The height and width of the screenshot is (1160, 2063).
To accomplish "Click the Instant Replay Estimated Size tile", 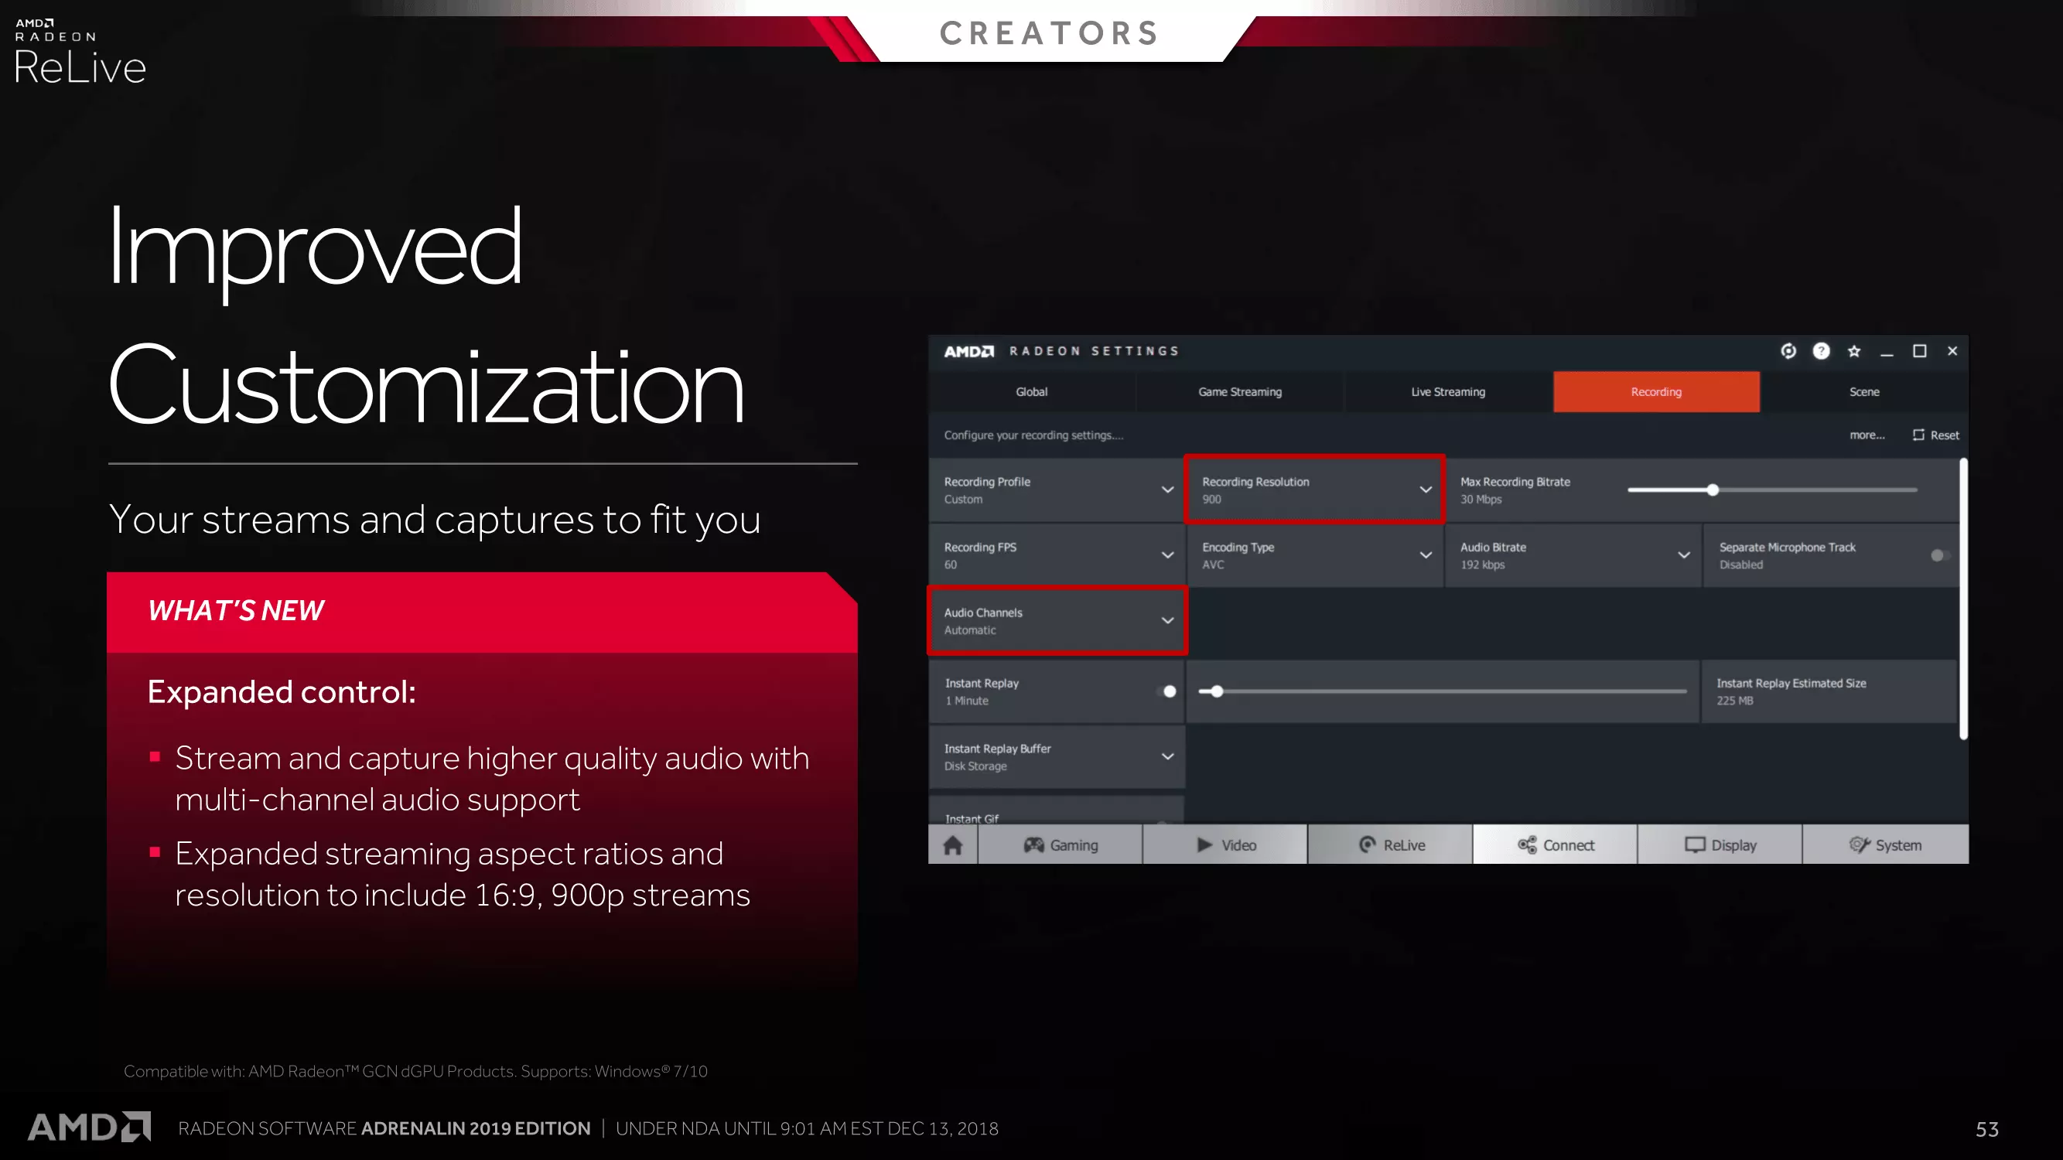I will pos(1829,691).
